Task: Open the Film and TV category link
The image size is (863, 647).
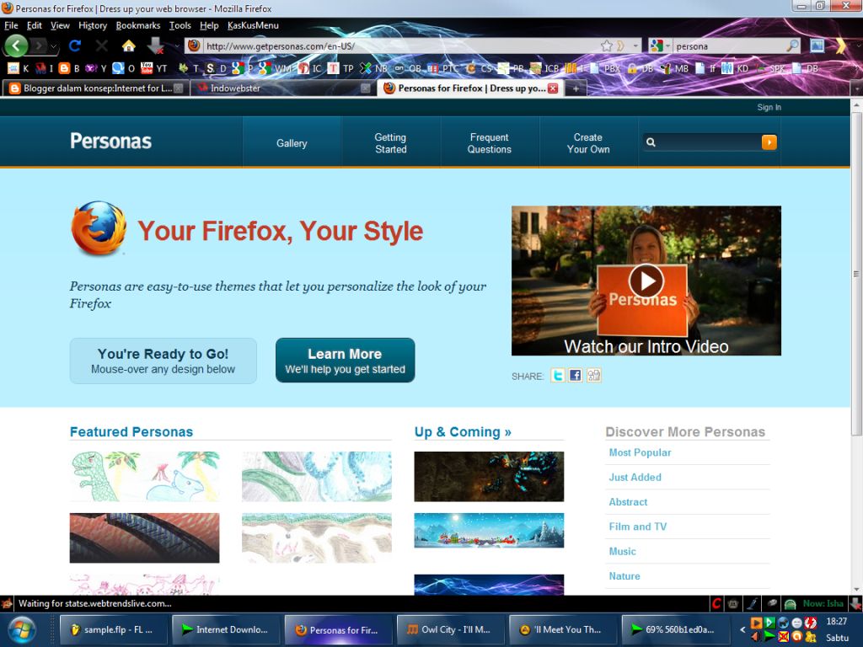Action: click(637, 527)
